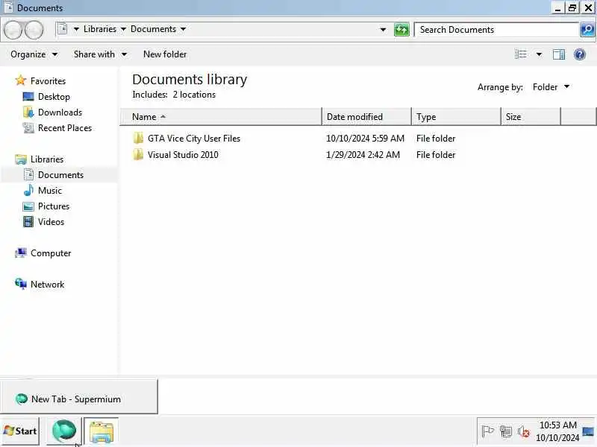Change view using the view icon
The image size is (597, 447).
point(520,54)
